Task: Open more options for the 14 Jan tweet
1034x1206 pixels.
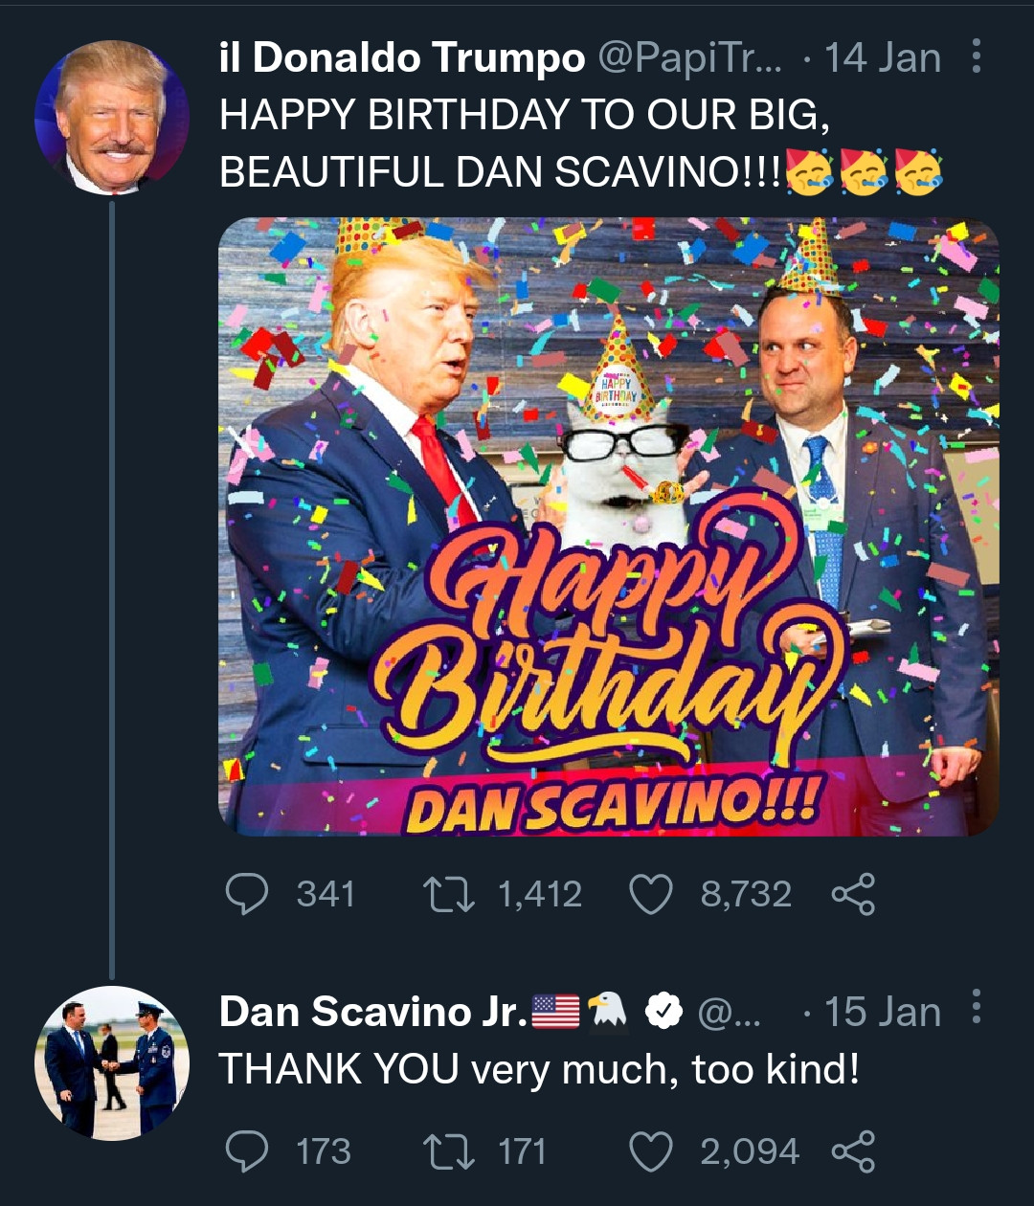Action: coord(976,56)
